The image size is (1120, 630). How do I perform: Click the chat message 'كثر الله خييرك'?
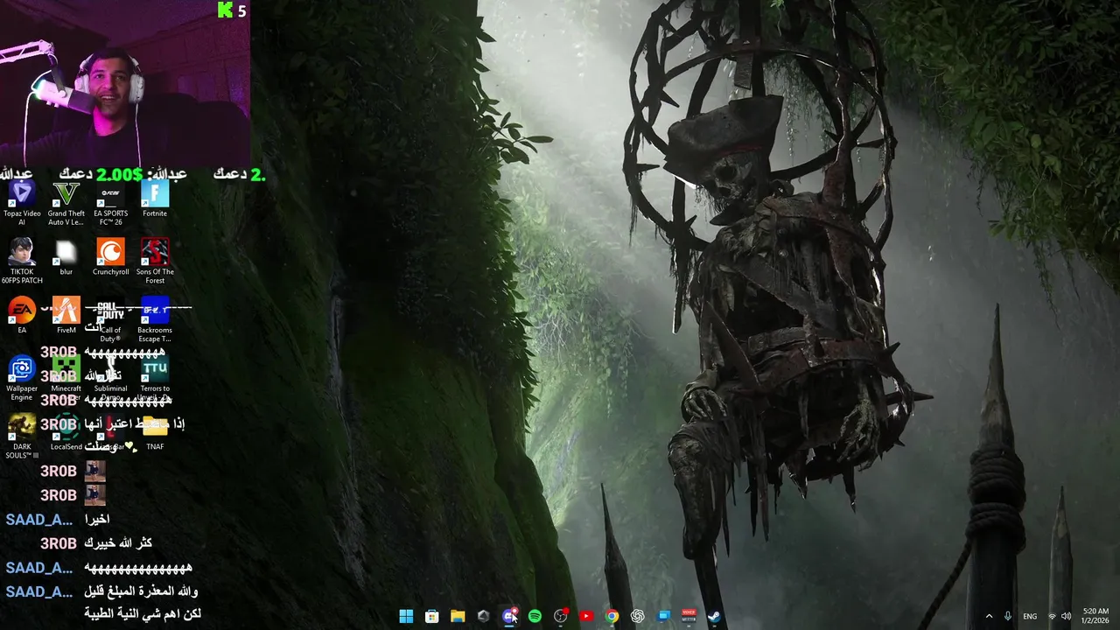pos(118,543)
